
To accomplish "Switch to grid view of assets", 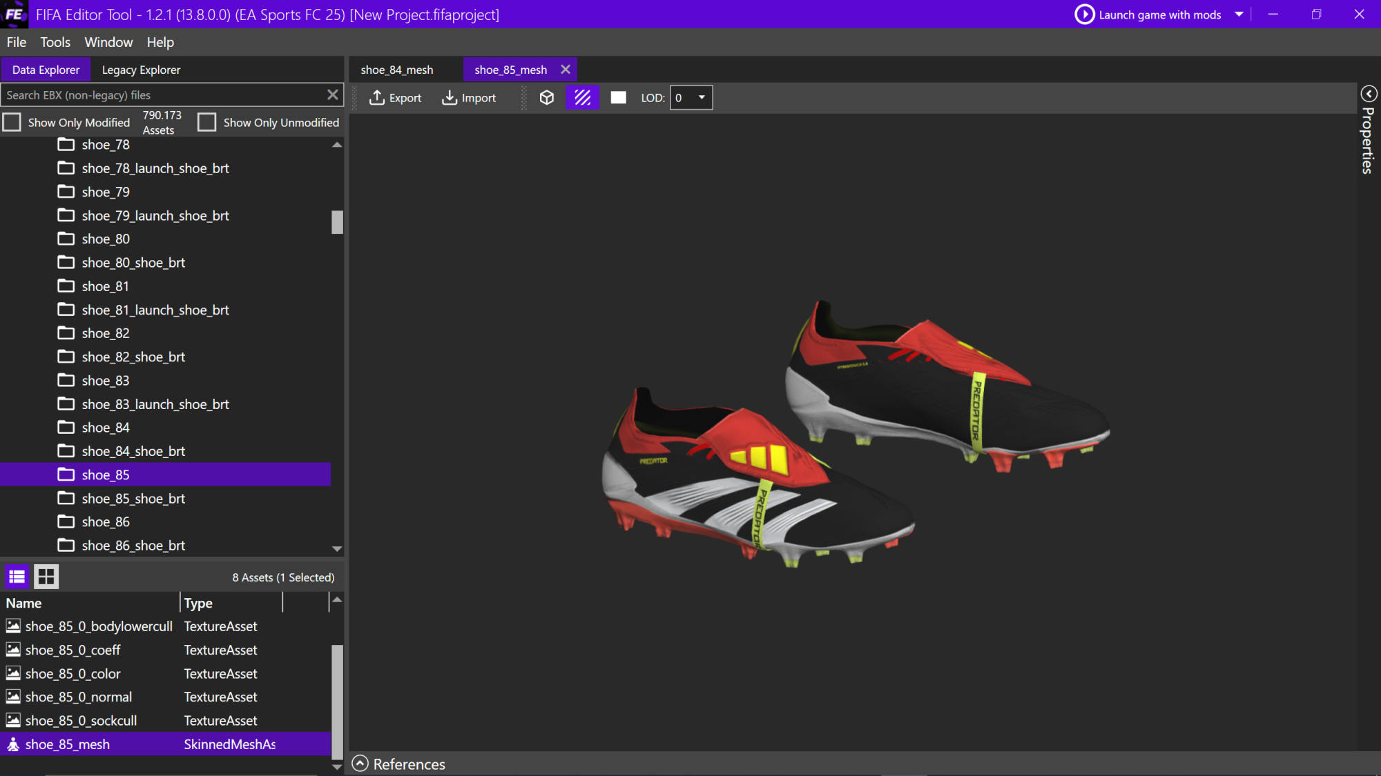I will [46, 577].
